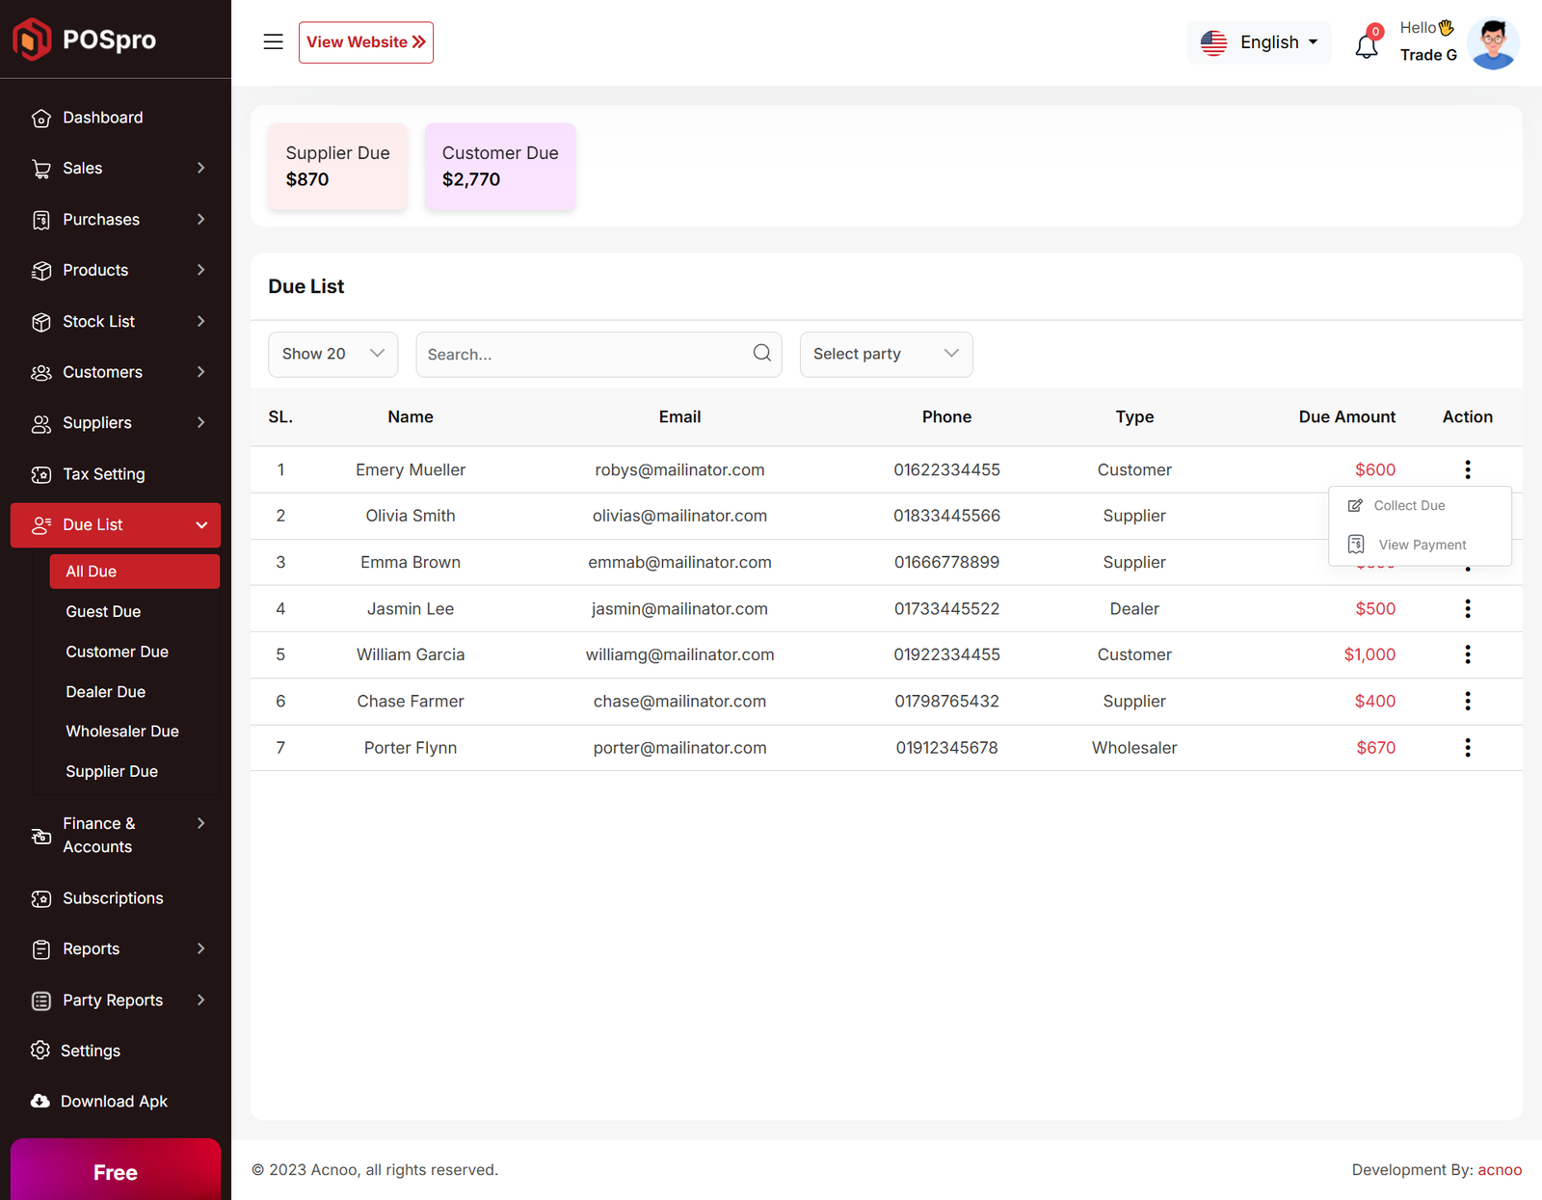Choose View Payment in the action menu
Screen dimensions: 1542x1200
(x=1421, y=546)
